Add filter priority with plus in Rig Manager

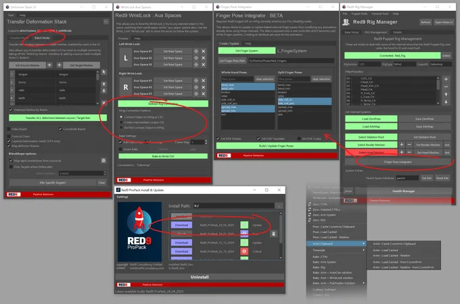point(446,79)
